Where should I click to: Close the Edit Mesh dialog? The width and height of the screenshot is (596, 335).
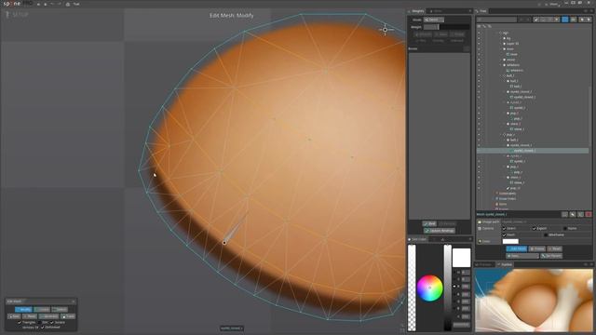[74, 301]
